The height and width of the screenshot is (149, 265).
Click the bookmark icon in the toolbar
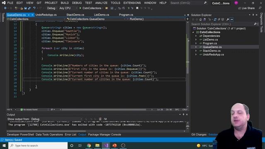coord(137,8)
